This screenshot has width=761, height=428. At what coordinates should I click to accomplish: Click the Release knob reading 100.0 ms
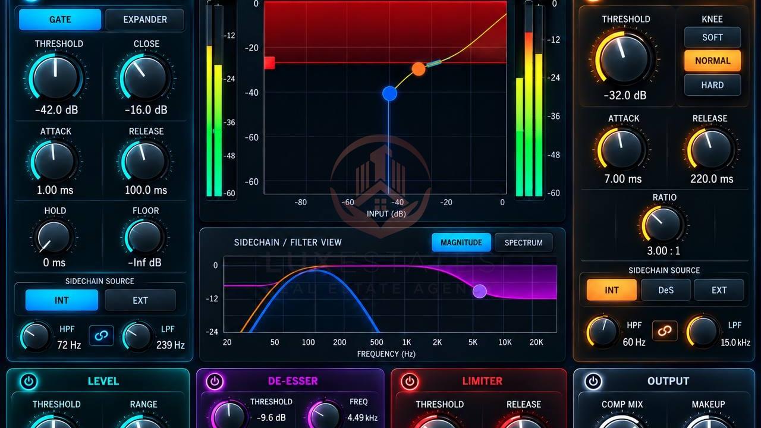pos(144,161)
